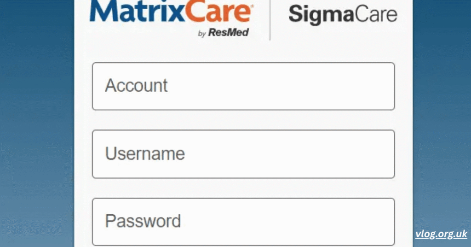This screenshot has height=247, width=471.
Task: Click the thin 'Care' part of SigmaCare
Action: pyautogui.click(x=376, y=14)
